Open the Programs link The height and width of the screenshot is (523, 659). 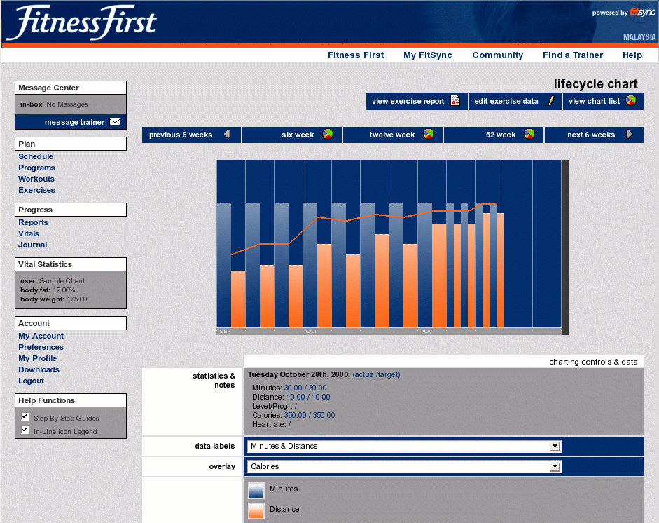coord(36,168)
